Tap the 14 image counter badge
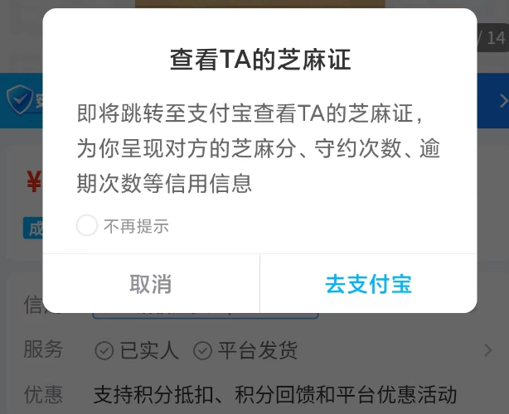 492,38
